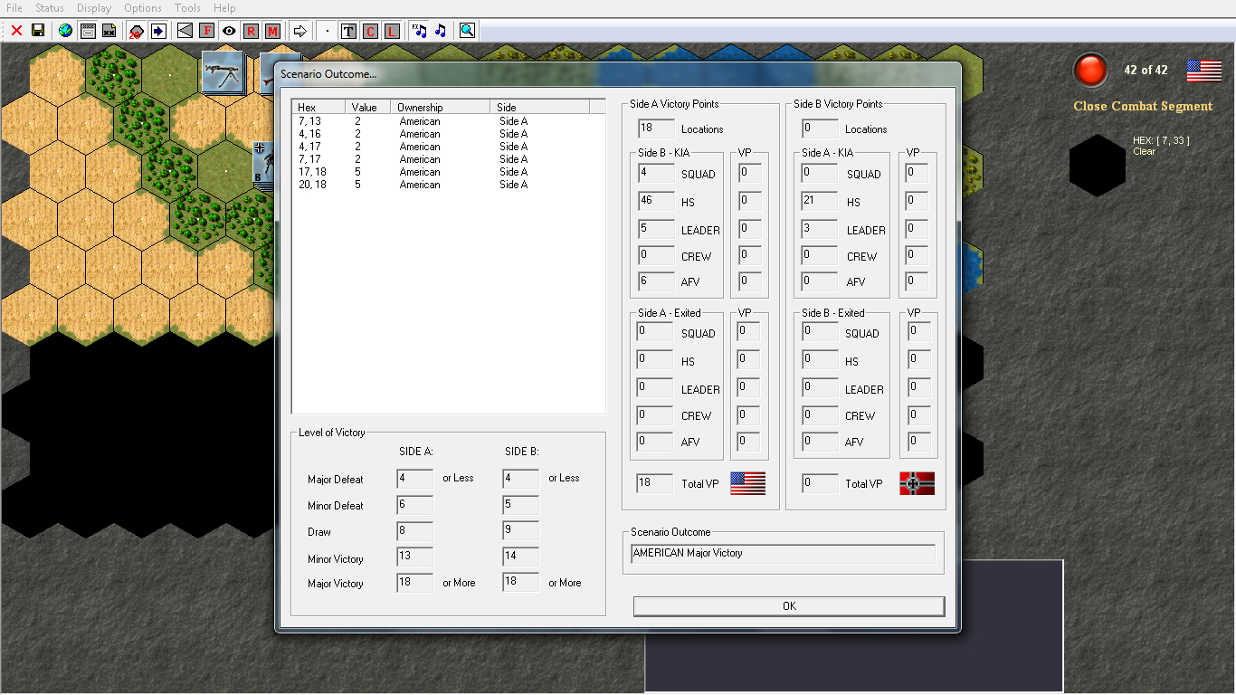Toggle the music note icon
This screenshot has height=695, width=1236.
point(441,31)
